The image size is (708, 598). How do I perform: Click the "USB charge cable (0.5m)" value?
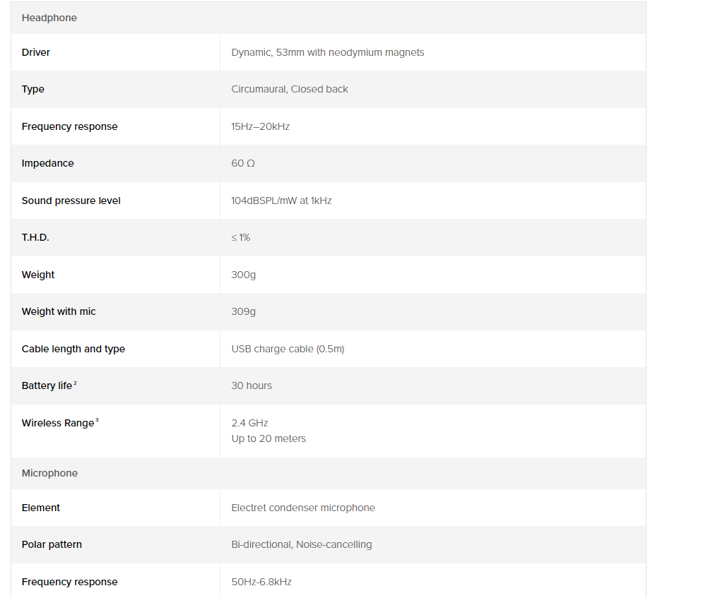288,349
